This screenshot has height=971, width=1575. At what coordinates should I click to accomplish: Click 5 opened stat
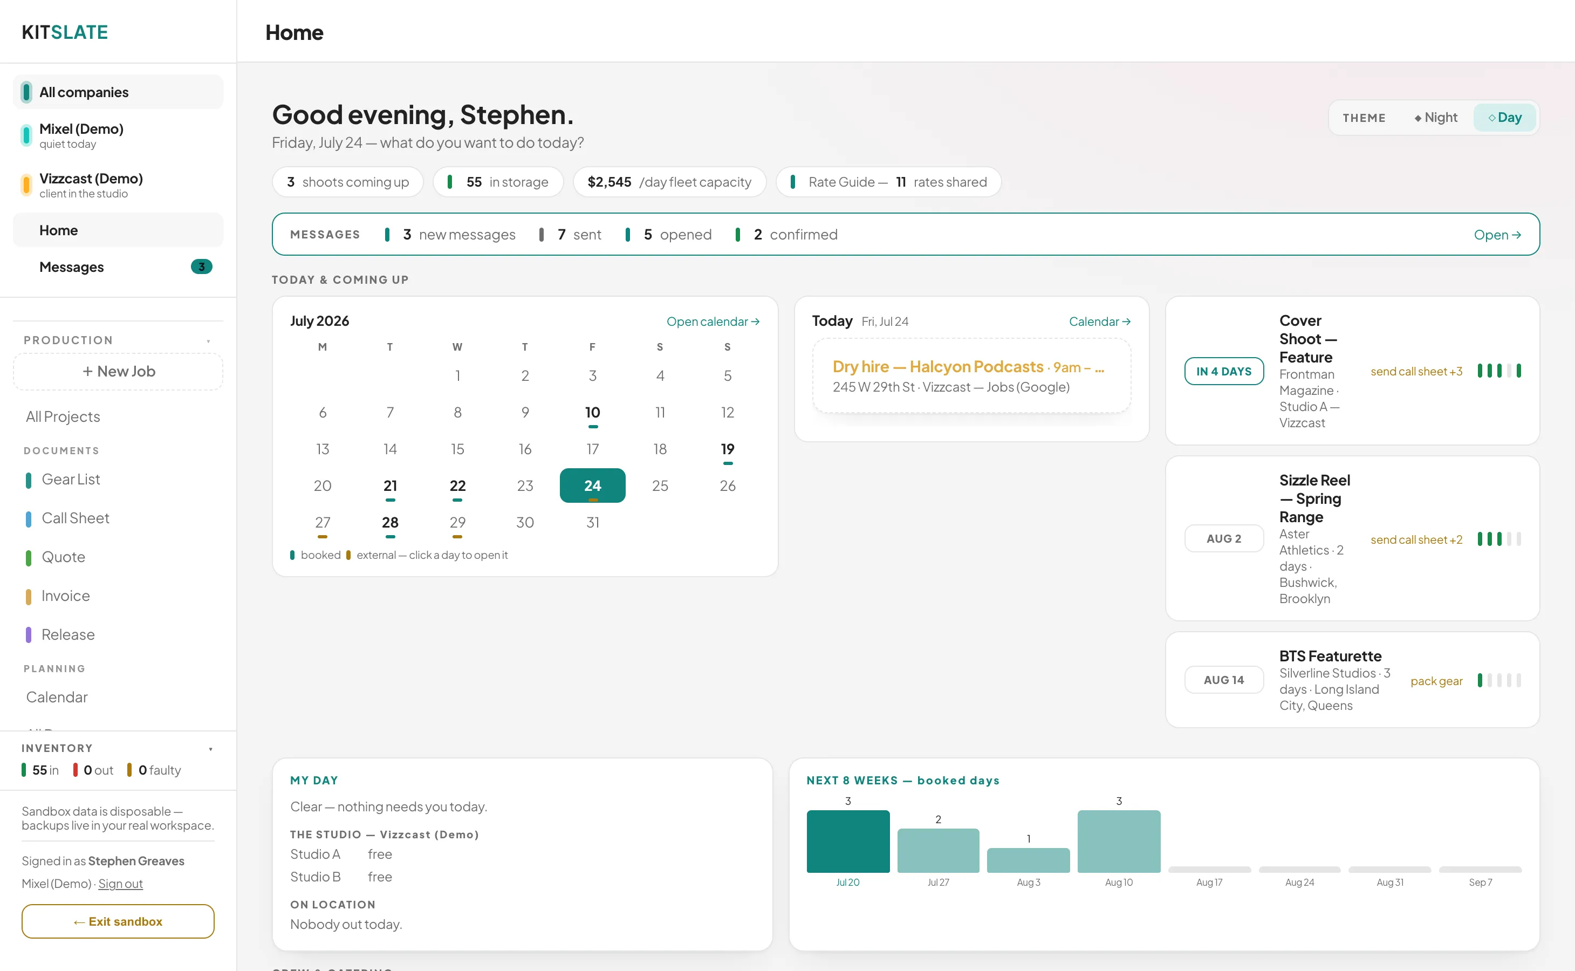pyautogui.click(x=669, y=235)
